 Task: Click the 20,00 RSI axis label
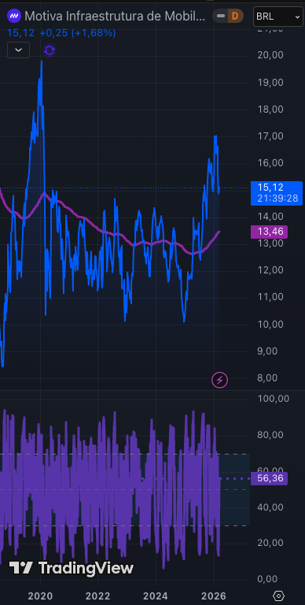270,543
